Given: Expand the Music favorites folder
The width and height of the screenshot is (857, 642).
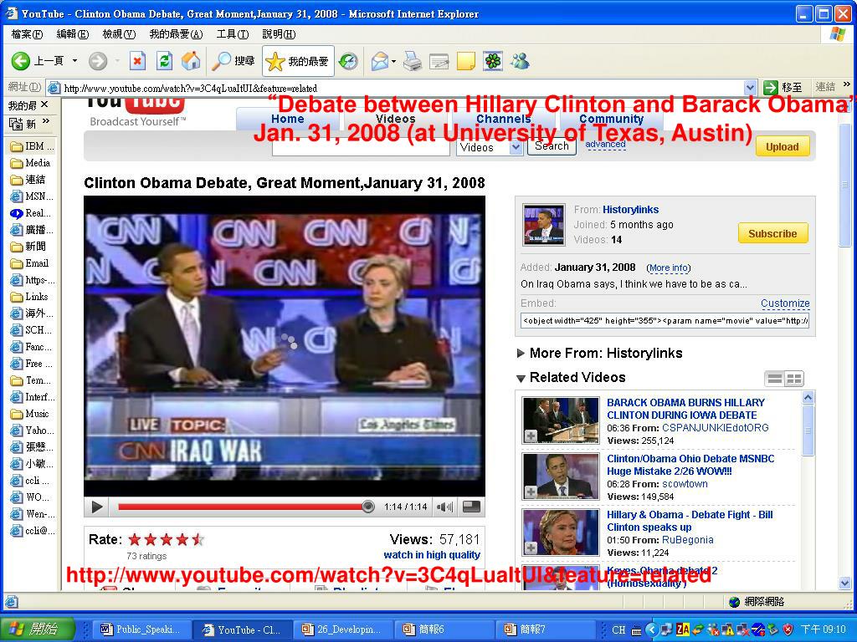Looking at the screenshot, I should (x=30, y=414).
